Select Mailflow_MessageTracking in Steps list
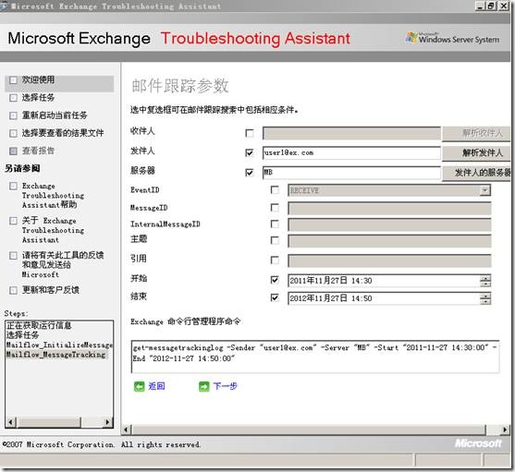This screenshot has width=515, height=472. tap(55, 355)
